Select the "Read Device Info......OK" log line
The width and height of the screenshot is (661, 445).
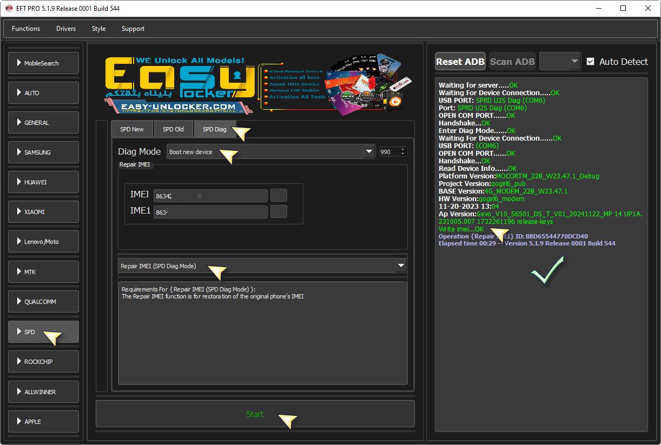click(x=478, y=169)
